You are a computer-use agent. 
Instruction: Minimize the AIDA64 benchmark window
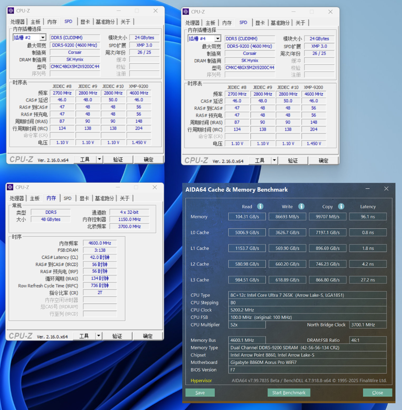(367, 189)
